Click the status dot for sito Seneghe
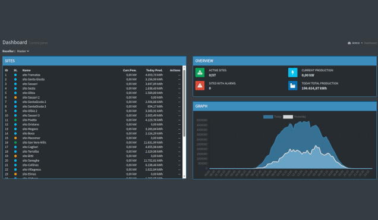 click(15, 161)
